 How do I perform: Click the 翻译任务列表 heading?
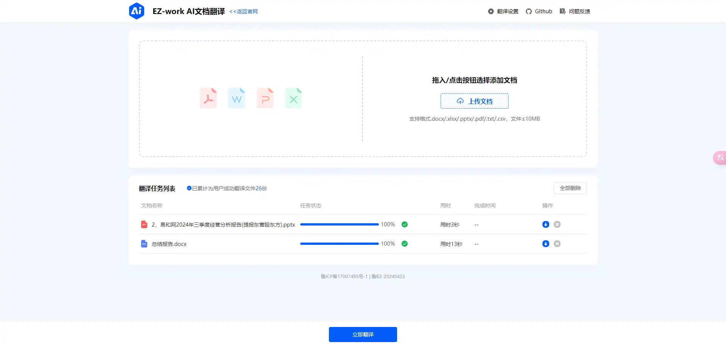coord(157,188)
